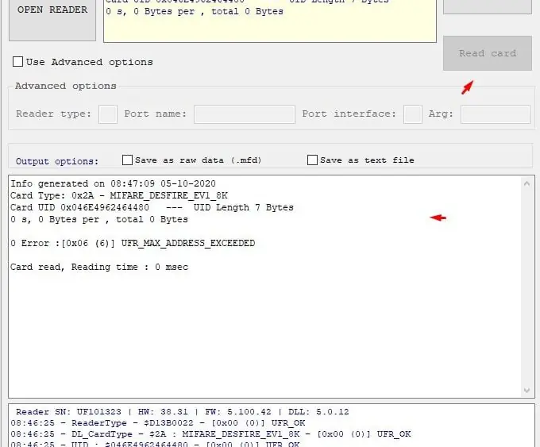
Task: Tick Save as raw data (.mfd)
Action: 127,160
